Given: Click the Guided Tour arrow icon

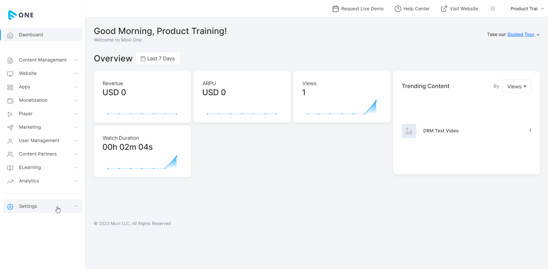Looking at the screenshot, I should 538,35.
